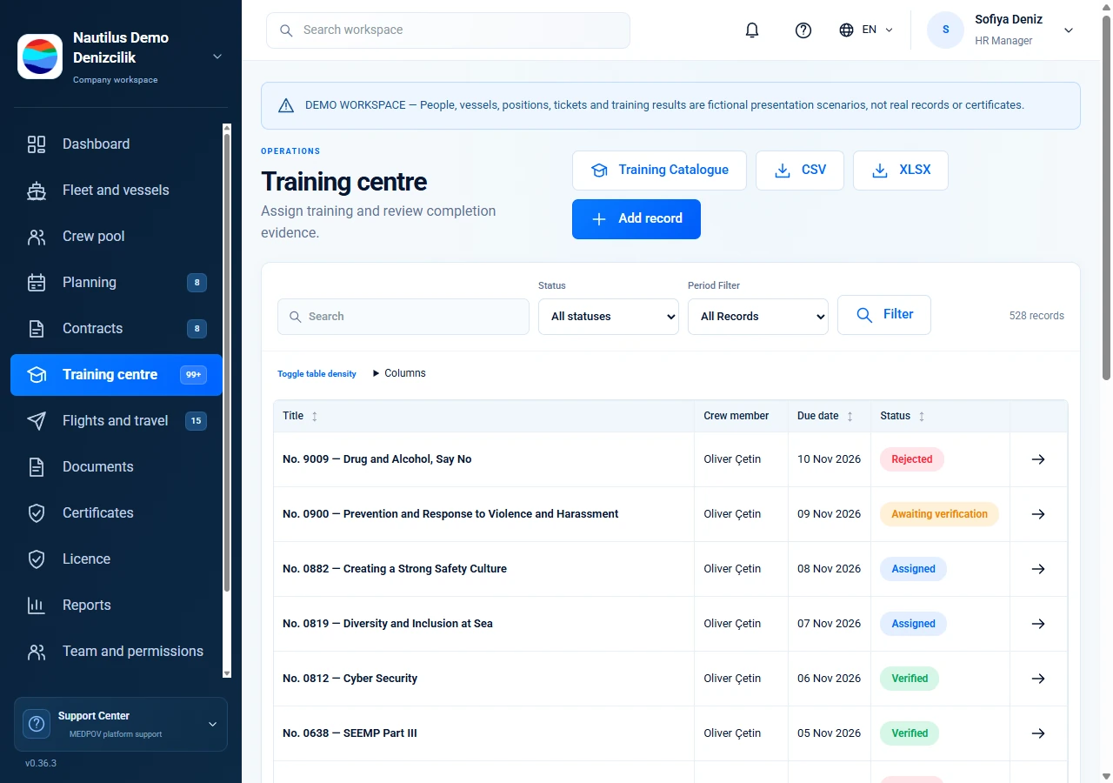This screenshot has width=1113, height=783.
Task: Select the Flights and travel plane icon
Action: click(x=37, y=421)
